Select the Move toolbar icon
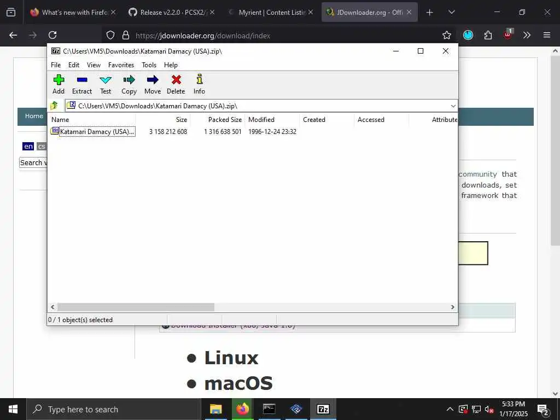This screenshot has height=420, width=560. click(153, 85)
